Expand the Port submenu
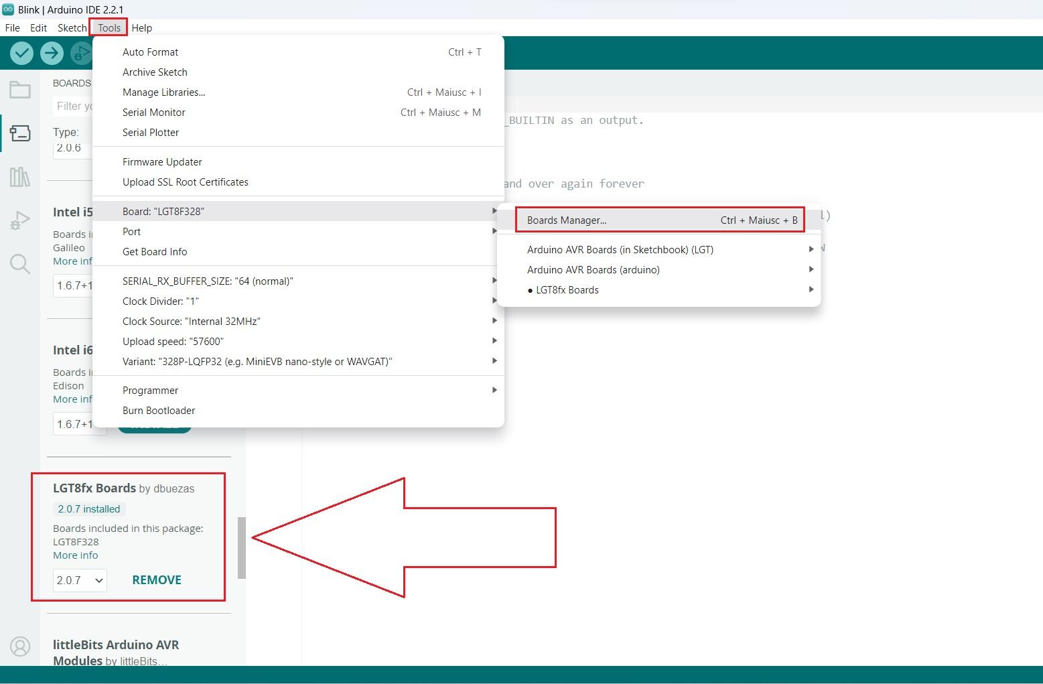The width and height of the screenshot is (1043, 684). pos(298,231)
